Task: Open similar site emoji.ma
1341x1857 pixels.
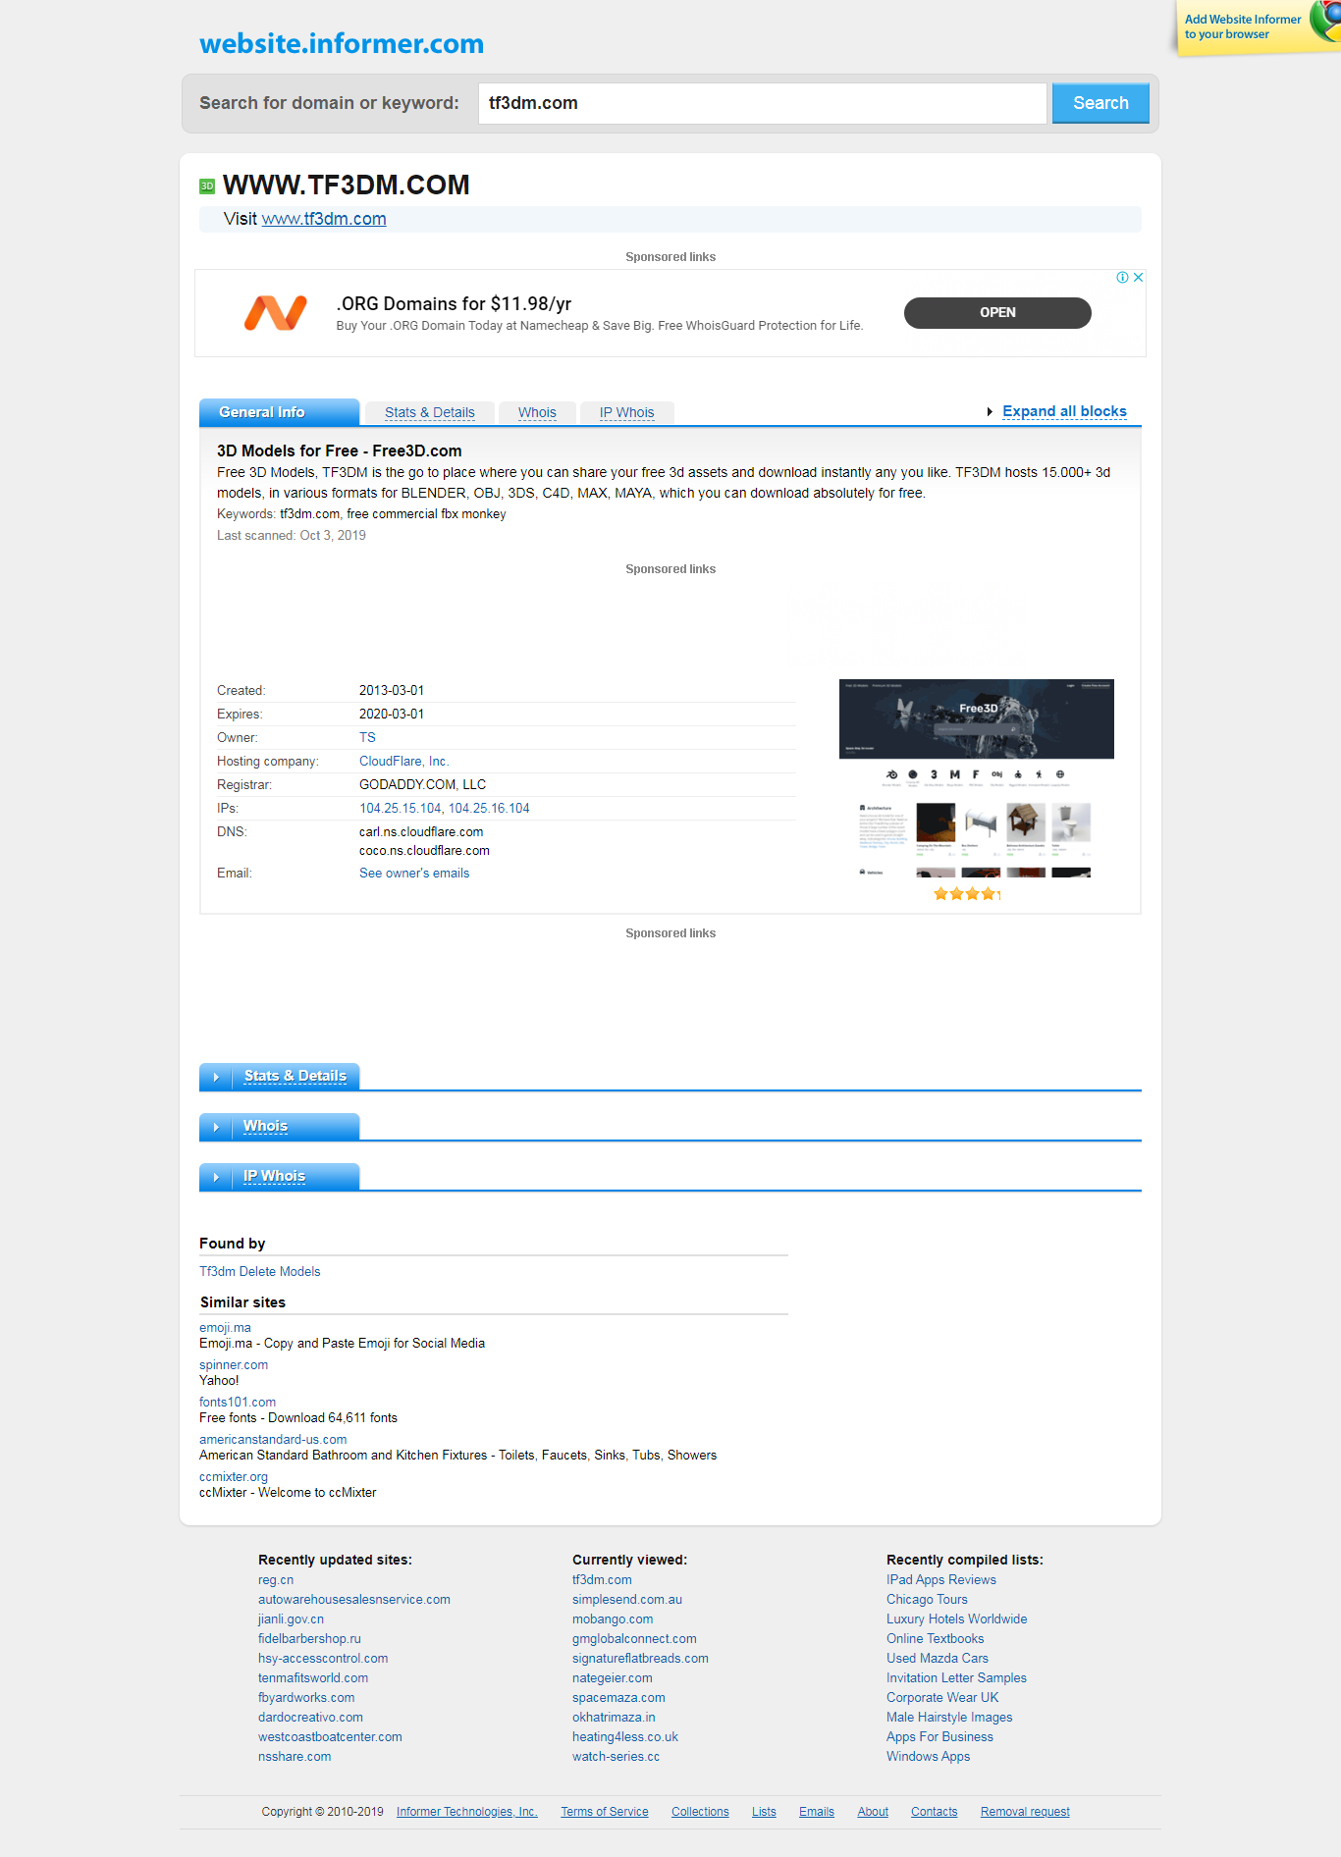Action: [x=225, y=1328]
